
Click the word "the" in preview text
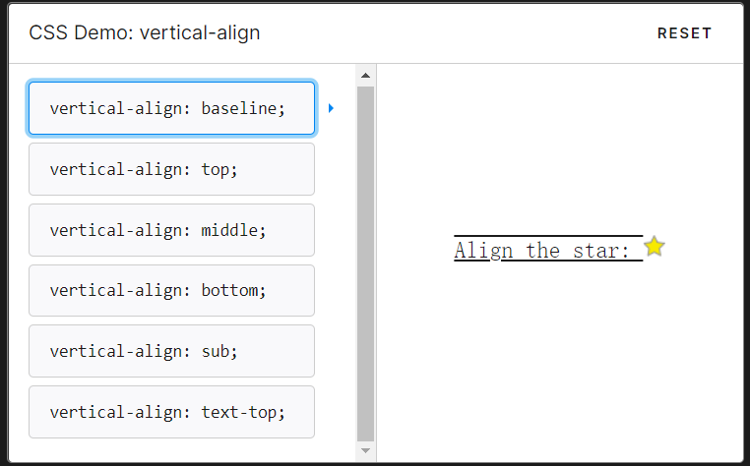tap(542, 251)
